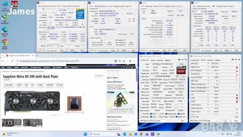This screenshot has width=243, height=137.
Task: Open GPU selector dropdown in GPU-Z Sensors window
Action: 203,121
